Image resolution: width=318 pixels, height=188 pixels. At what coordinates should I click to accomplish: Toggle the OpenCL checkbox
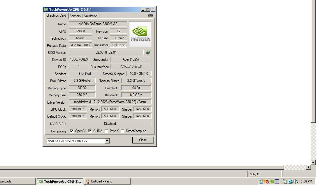(x=72, y=131)
